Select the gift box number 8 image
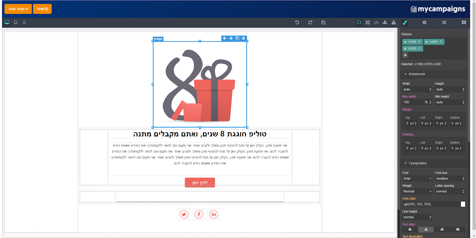This screenshot has height=238, width=476. (x=200, y=85)
